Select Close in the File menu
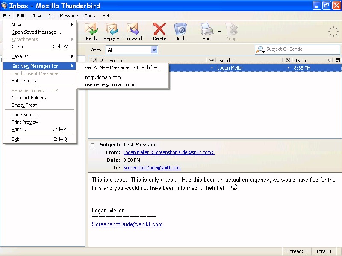 (39, 47)
